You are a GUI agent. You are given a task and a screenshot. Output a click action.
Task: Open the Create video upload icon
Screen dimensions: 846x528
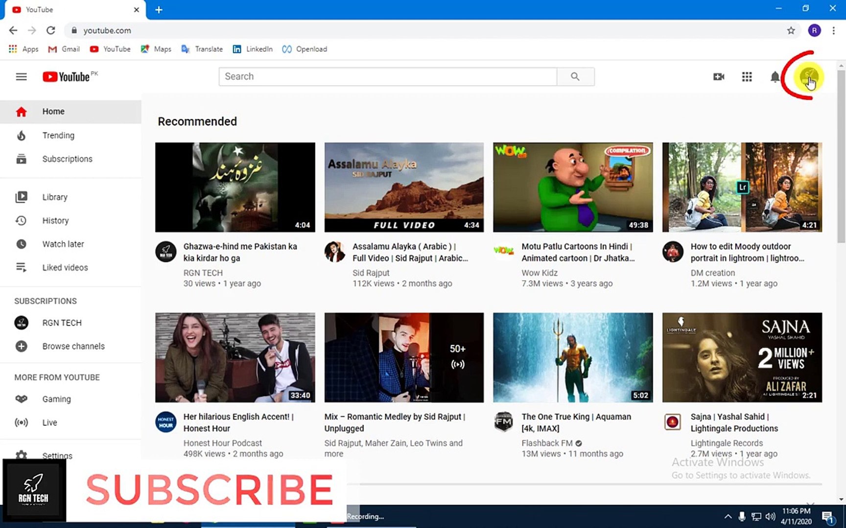718,77
